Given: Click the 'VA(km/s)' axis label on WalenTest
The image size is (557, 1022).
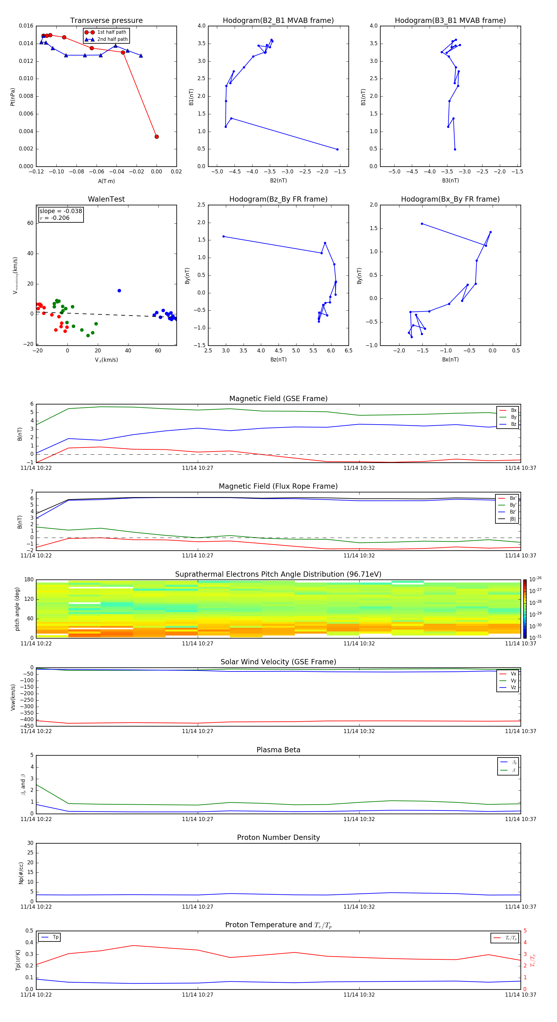Looking at the screenshot, I should [106, 360].
